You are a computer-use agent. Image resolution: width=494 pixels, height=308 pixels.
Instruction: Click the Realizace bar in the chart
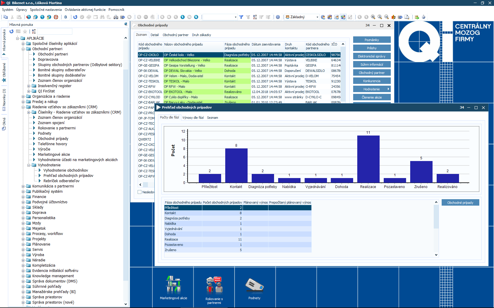[x=368, y=158]
